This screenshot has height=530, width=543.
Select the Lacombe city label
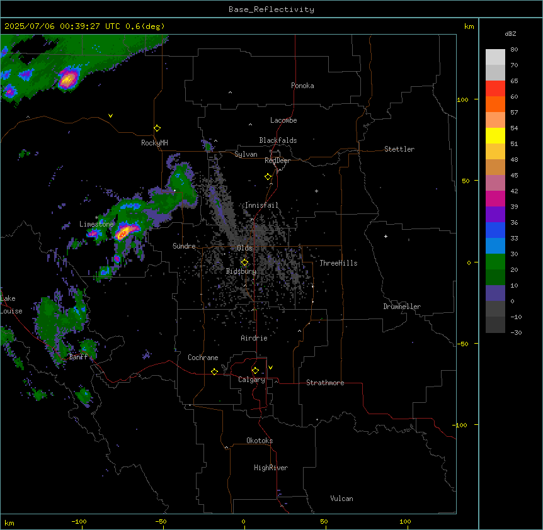click(283, 120)
